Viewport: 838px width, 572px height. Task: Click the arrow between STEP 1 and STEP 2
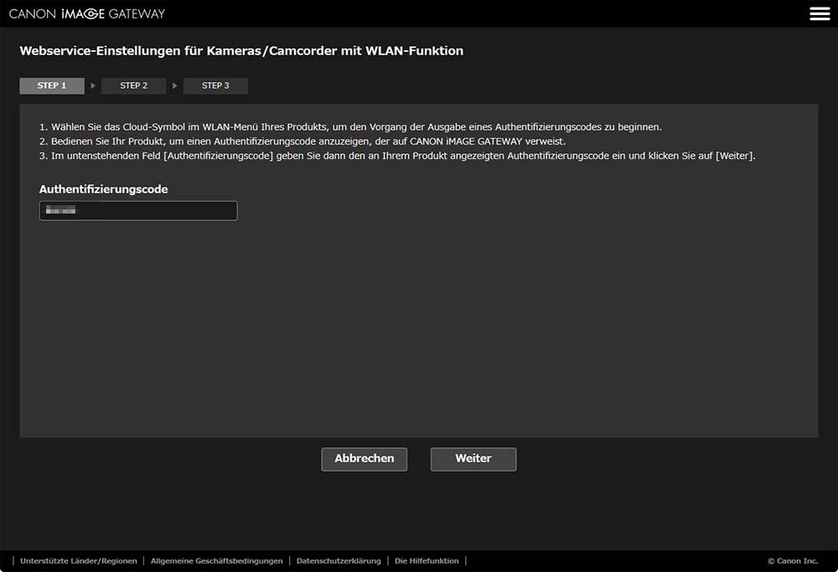tap(93, 86)
